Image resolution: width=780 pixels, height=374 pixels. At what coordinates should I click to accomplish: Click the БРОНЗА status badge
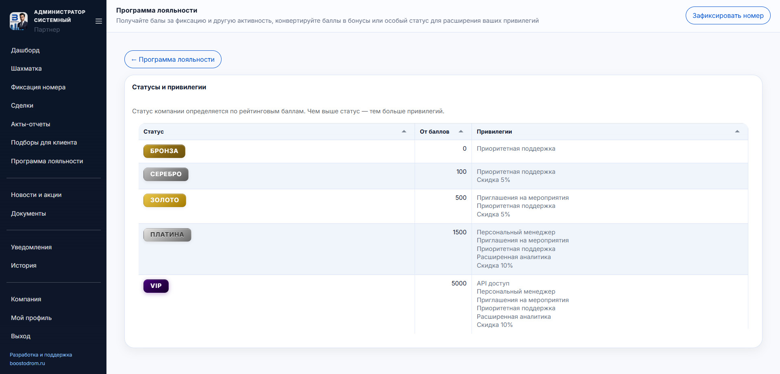(x=164, y=151)
